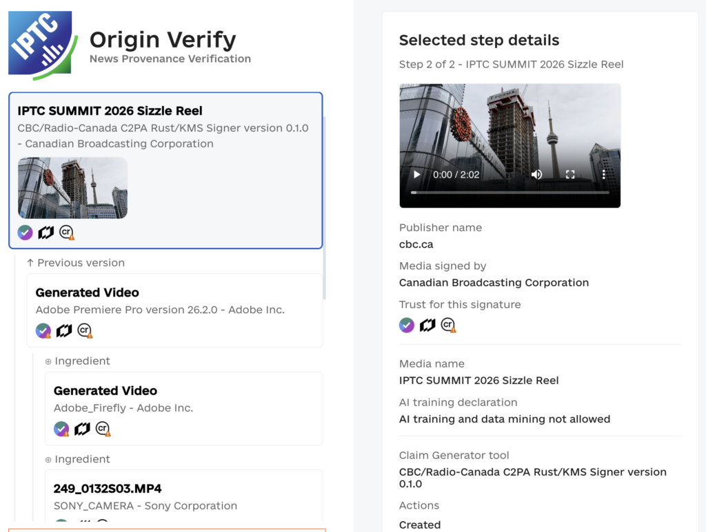The height and width of the screenshot is (532, 706).
Task: Click verified checkmark under Trust for this signature
Action: 407,325
